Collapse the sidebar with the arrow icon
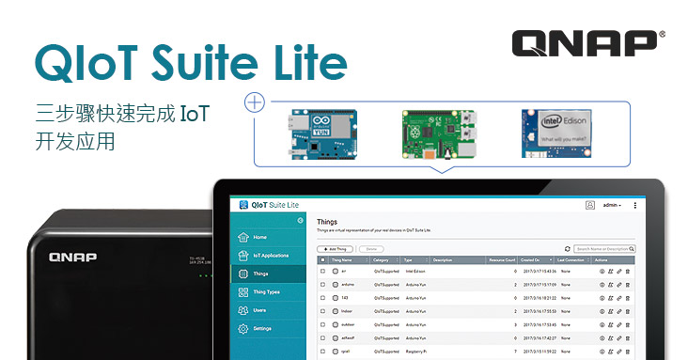This screenshot has width=688, height=360. [300, 220]
